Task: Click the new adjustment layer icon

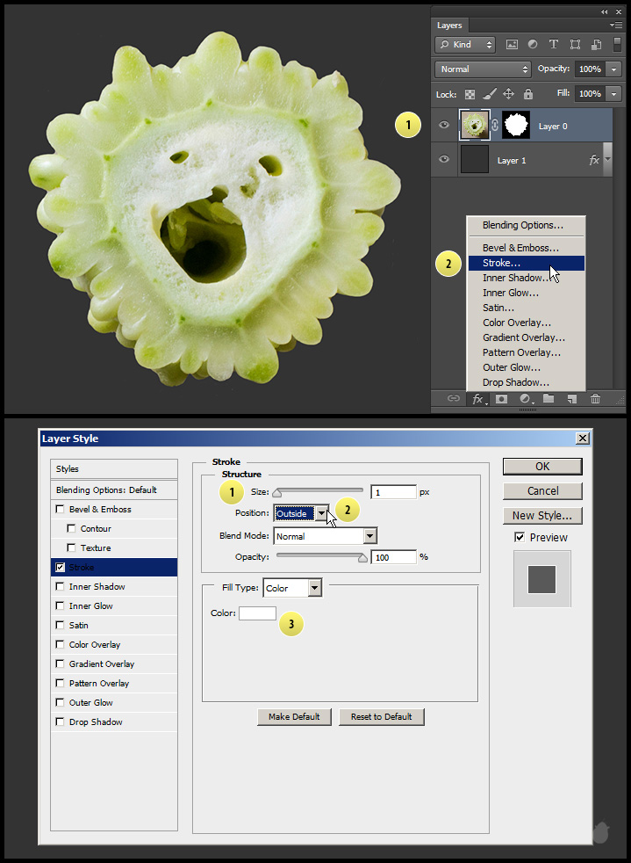Action: pyautogui.click(x=525, y=399)
